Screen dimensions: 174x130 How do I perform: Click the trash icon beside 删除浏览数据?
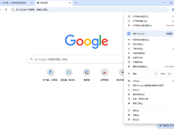[129, 67]
